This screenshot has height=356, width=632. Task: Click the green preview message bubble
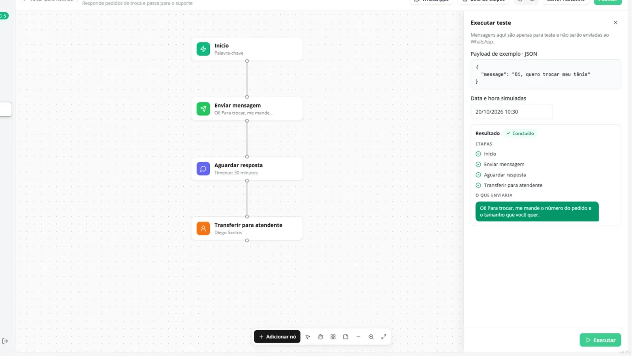[x=537, y=212]
